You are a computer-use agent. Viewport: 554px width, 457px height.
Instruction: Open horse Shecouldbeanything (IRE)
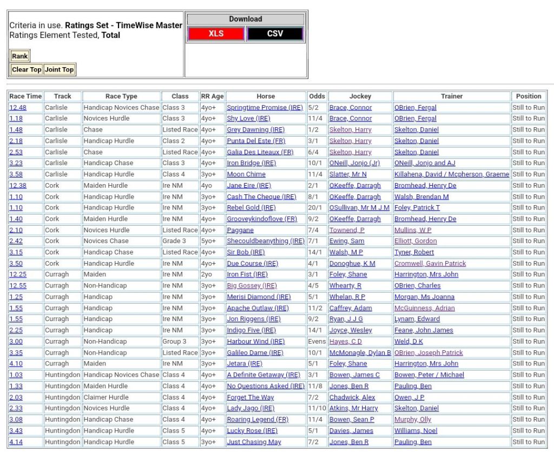pyautogui.click(x=265, y=241)
